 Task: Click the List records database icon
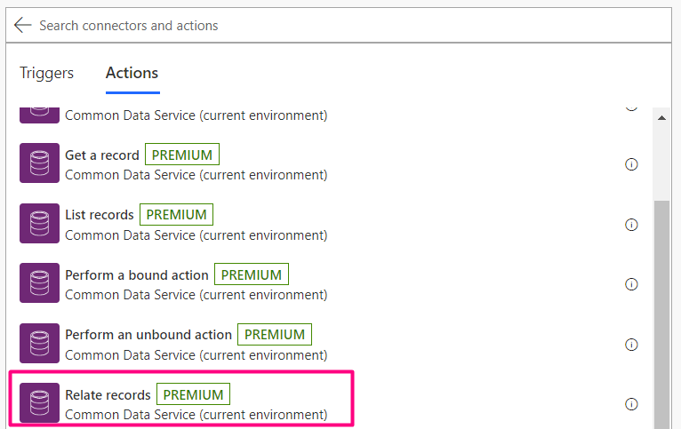tap(39, 224)
